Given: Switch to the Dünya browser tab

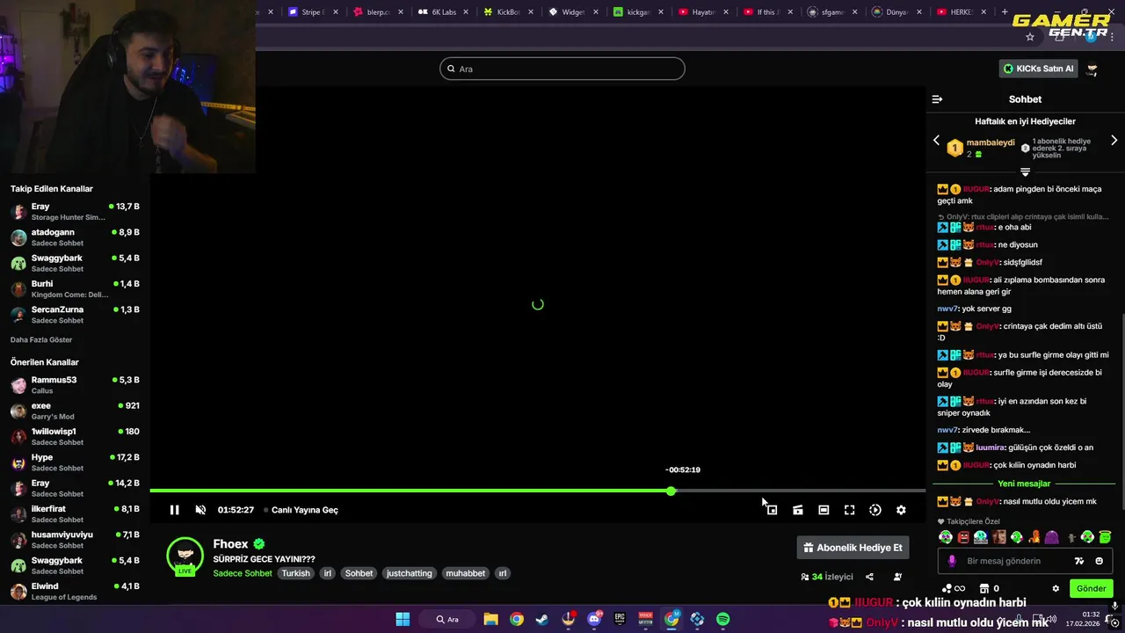Looking at the screenshot, I should point(896,12).
